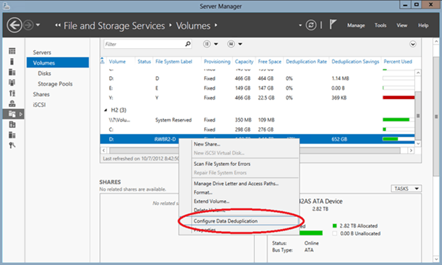Open the navigation history dropdown arrow
The height and width of the screenshot is (265, 442).
(38, 25)
